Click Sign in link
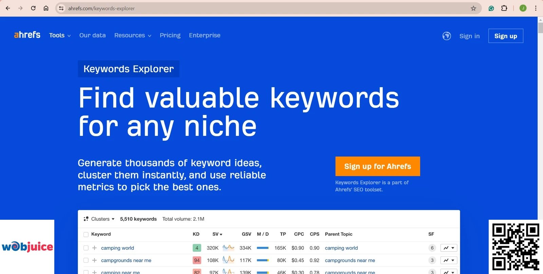Screen dimensions: 543x274 (x=469, y=36)
